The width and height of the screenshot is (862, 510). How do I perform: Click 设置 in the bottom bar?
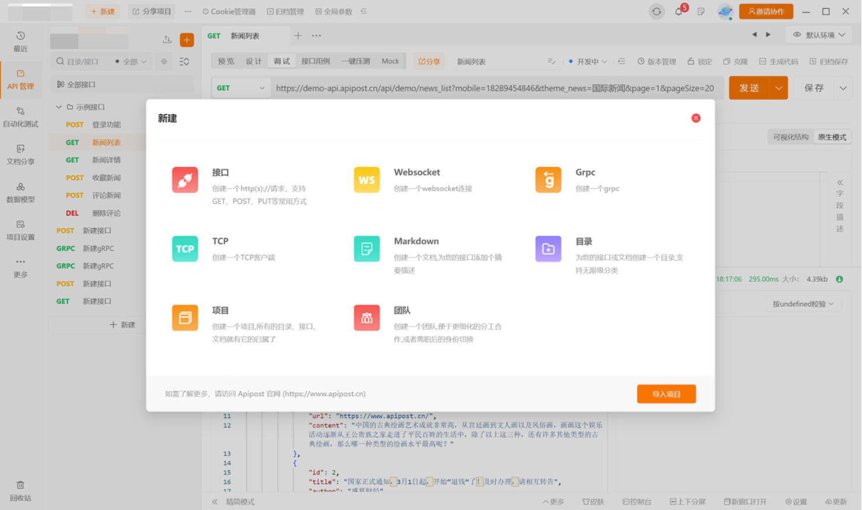(x=796, y=502)
